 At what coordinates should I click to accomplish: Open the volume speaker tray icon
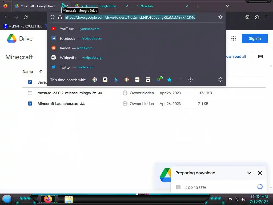[243, 199]
